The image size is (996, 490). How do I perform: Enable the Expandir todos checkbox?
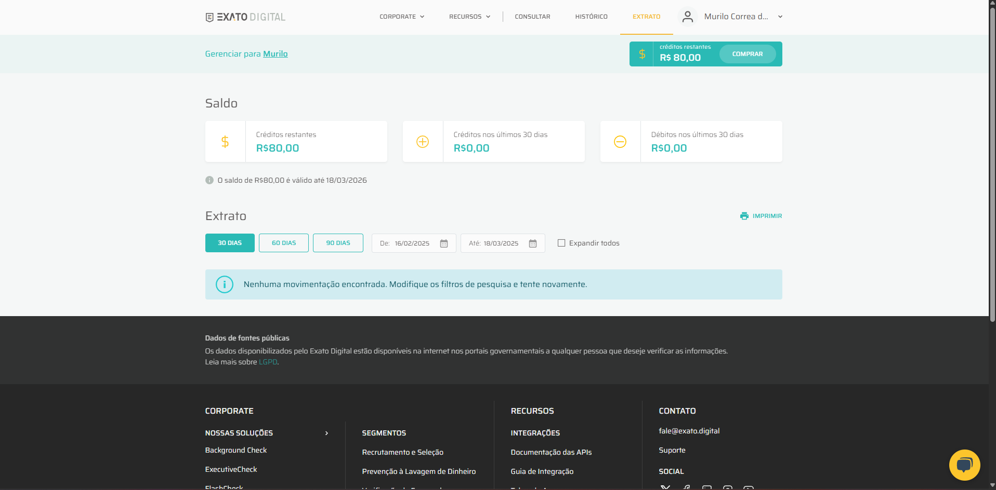click(561, 243)
